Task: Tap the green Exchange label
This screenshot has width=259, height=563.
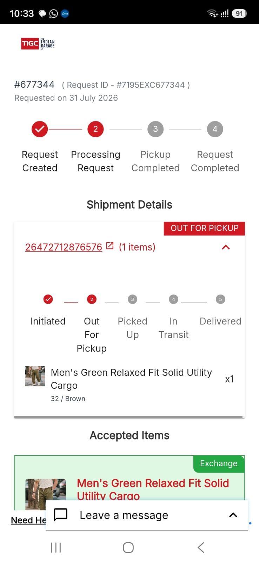Action: (x=219, y=463)
